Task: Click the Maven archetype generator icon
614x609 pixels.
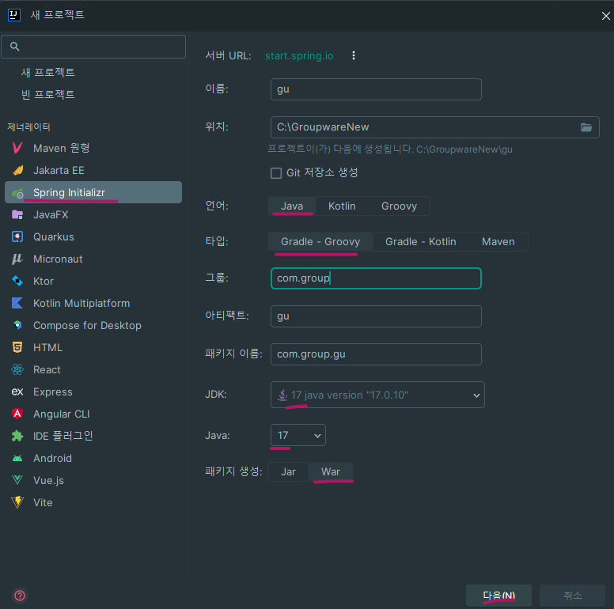Action: tap(17, 148)
